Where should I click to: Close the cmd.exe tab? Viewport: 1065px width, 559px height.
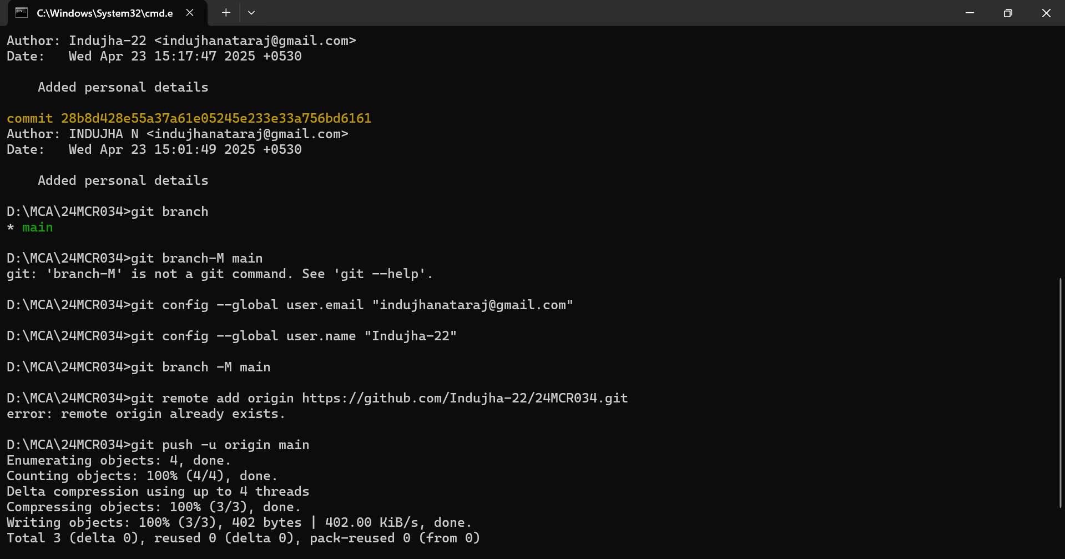190,13
